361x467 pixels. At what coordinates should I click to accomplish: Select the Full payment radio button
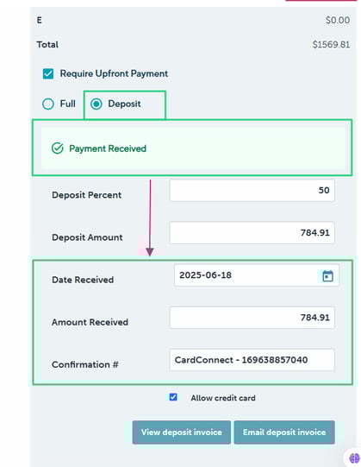[48, 104]
